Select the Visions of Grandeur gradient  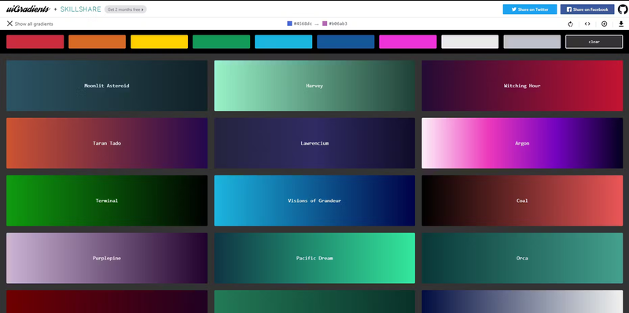314,201
